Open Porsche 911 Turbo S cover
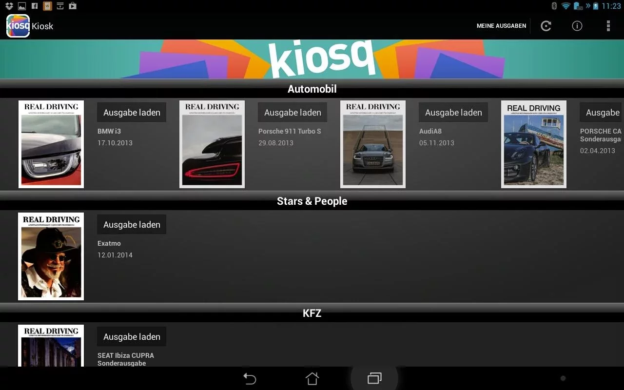Image resolution: width=624 pixels, height=390 pixels. [x=212, y=144]
